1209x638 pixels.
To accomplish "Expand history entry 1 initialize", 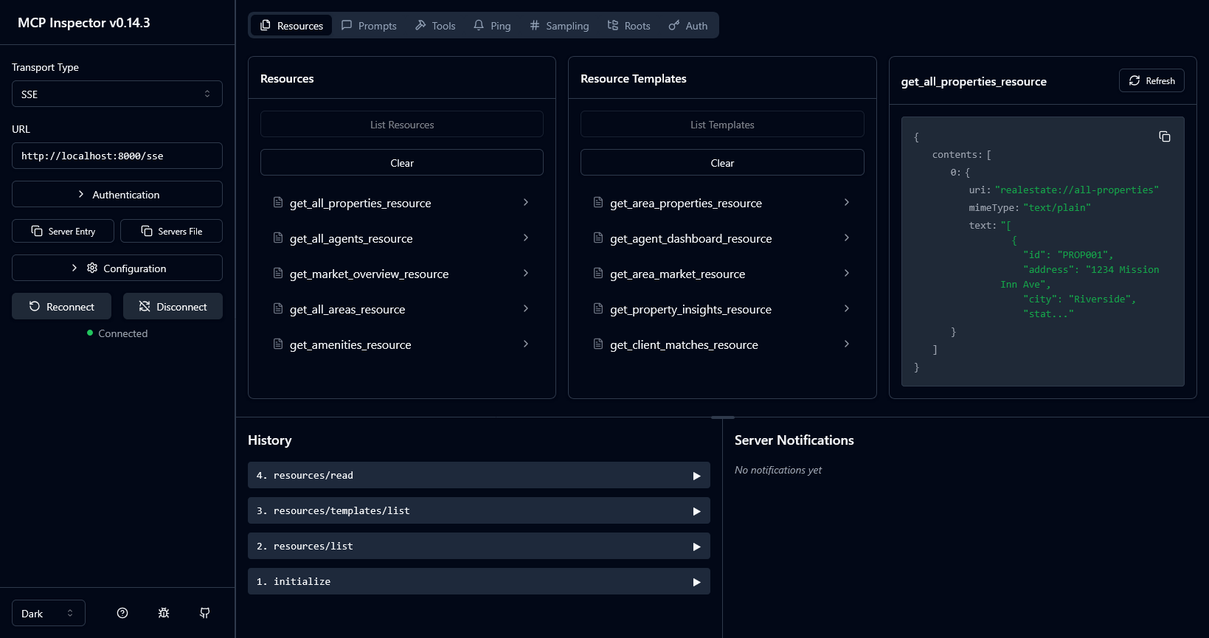I will tap(479, 581).
